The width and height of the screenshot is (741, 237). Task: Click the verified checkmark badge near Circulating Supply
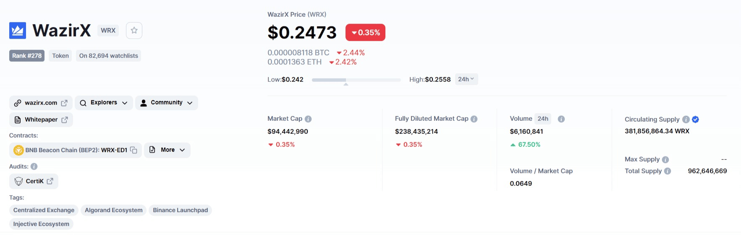[x=696, y=120]
